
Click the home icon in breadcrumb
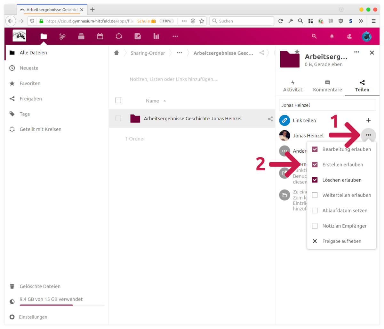(x=116, y=53)
